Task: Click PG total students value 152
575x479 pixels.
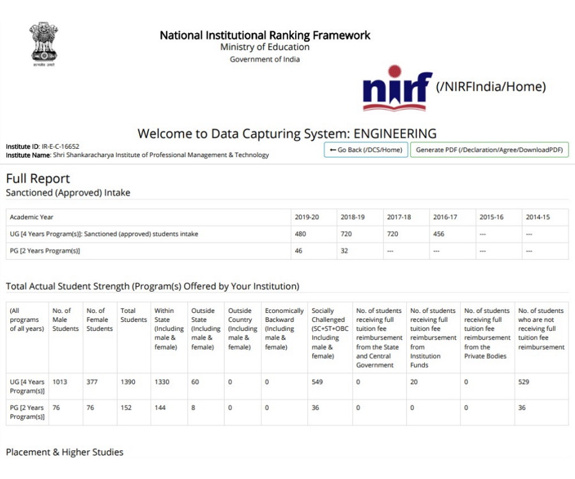Action: coord(126,407)
